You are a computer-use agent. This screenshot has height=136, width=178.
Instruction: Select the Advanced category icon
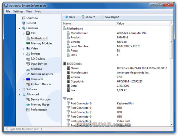pyautogui.click(x=24, y=94)
